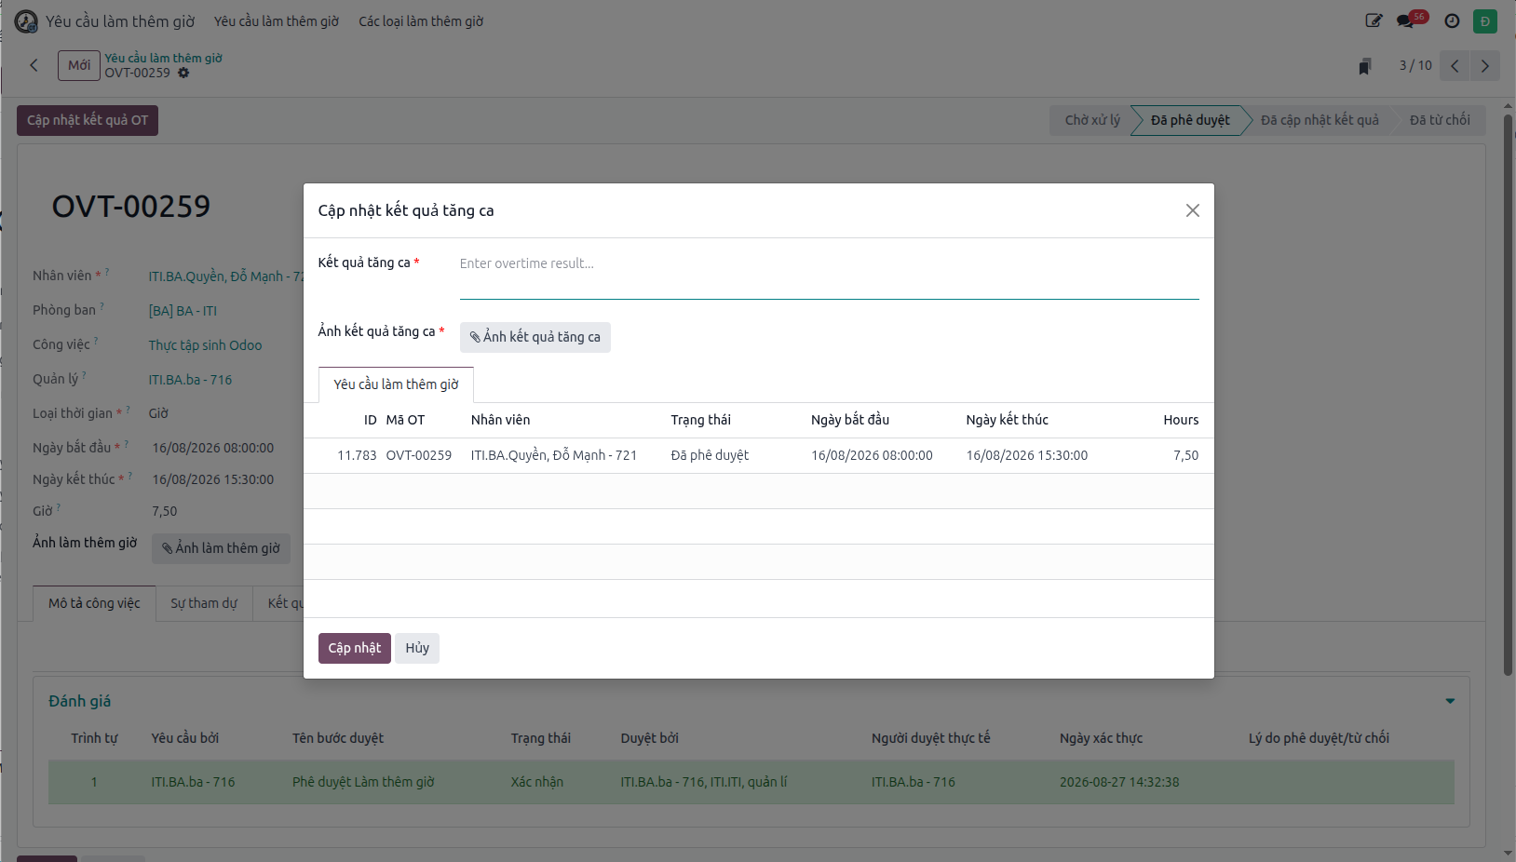Click the page vertical scrollbar
Screen dimensions: 1516x862
point(1509,396)
